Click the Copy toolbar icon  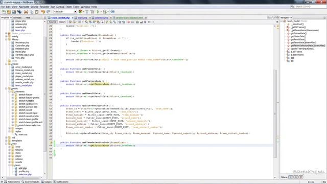[31, 12]
